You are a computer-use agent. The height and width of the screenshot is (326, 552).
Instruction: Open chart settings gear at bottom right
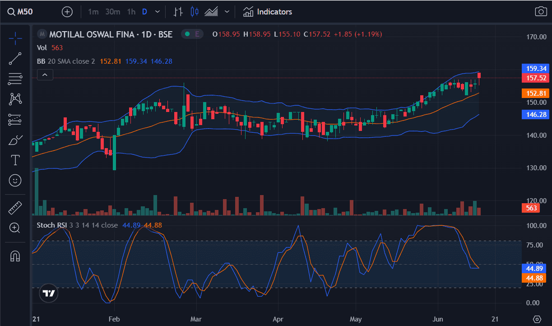[537, 319]
